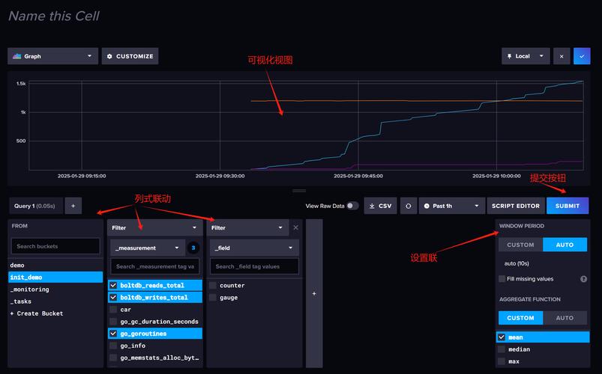
Task: Click the Search buckets input
Action: pos(55,246)
